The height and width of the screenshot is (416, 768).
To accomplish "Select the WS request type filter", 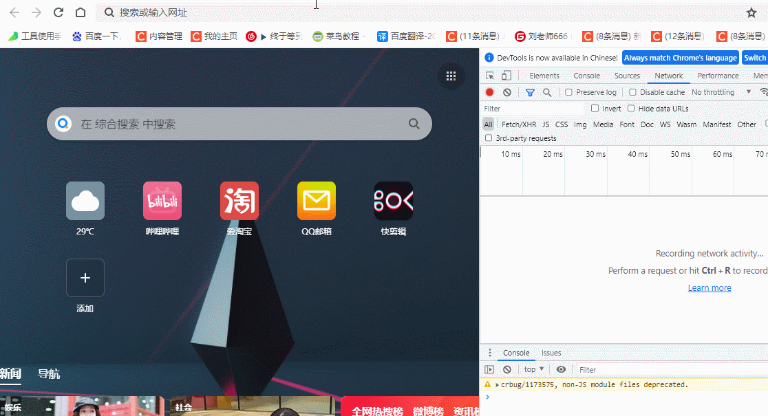I will coord(665,124).
